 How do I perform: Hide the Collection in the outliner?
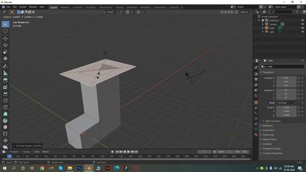[x=303, y=20]
